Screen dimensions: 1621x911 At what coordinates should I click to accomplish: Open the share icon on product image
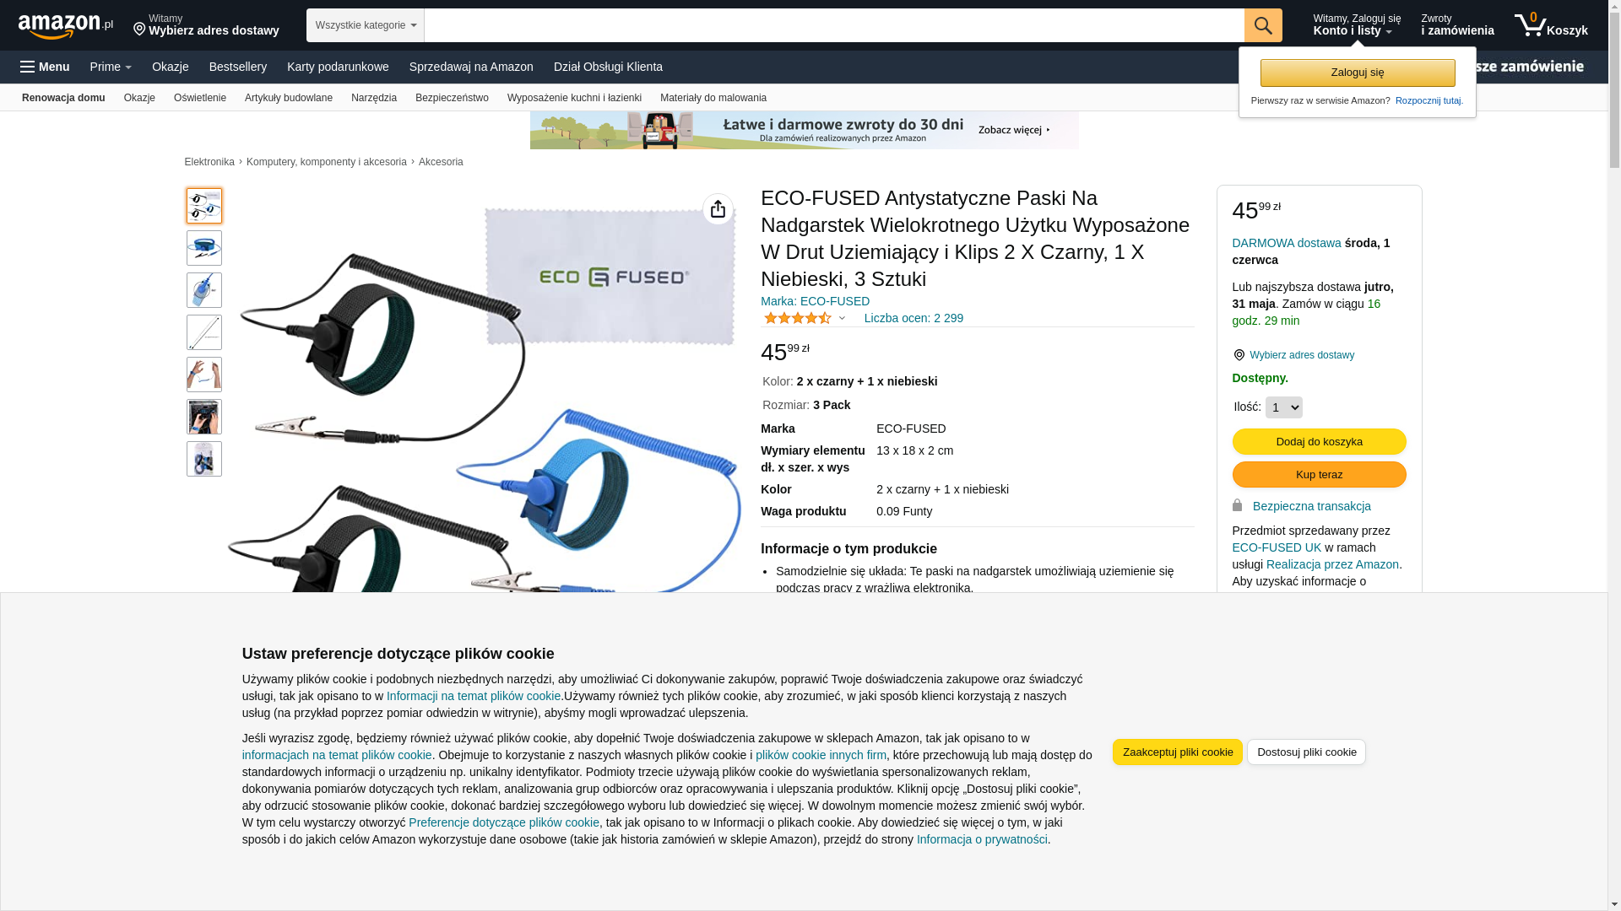pos(718,209)
